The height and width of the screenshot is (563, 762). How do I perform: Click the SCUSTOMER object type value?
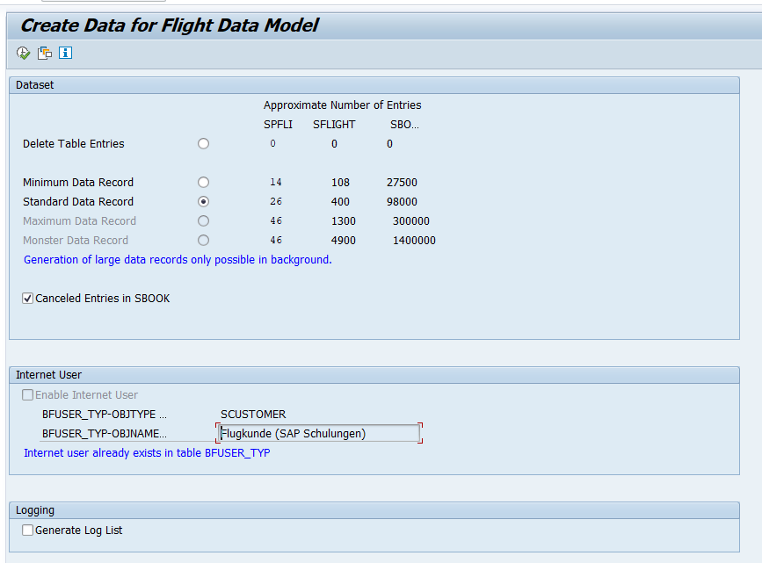tap(253, 415)
